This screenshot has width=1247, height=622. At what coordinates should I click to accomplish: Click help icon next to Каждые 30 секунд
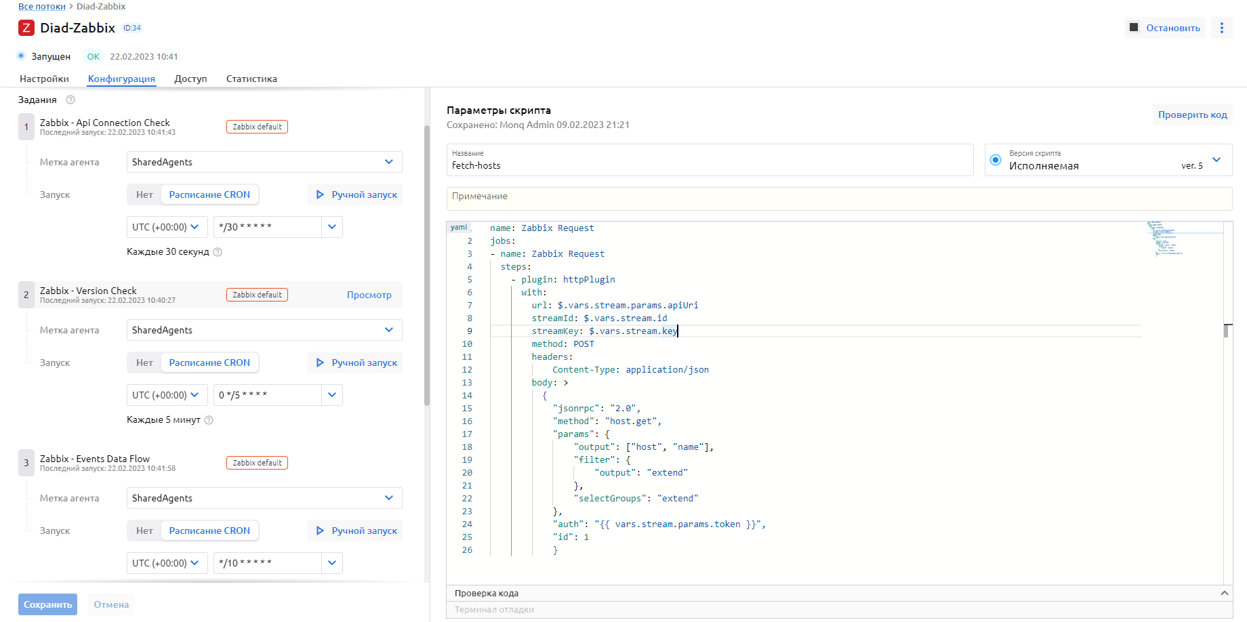click(218, 252)
